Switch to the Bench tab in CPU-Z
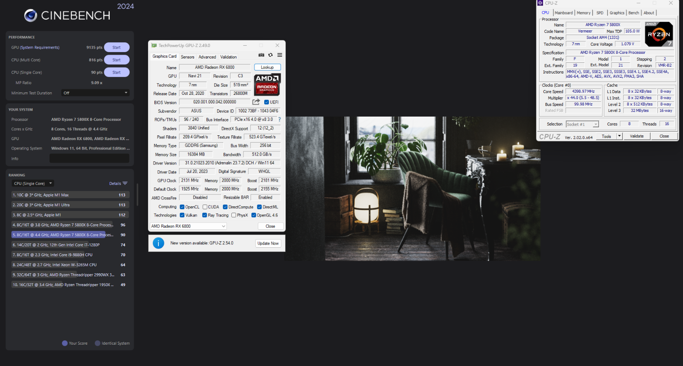This screenshot has height=366, width=683. (633, 13)
